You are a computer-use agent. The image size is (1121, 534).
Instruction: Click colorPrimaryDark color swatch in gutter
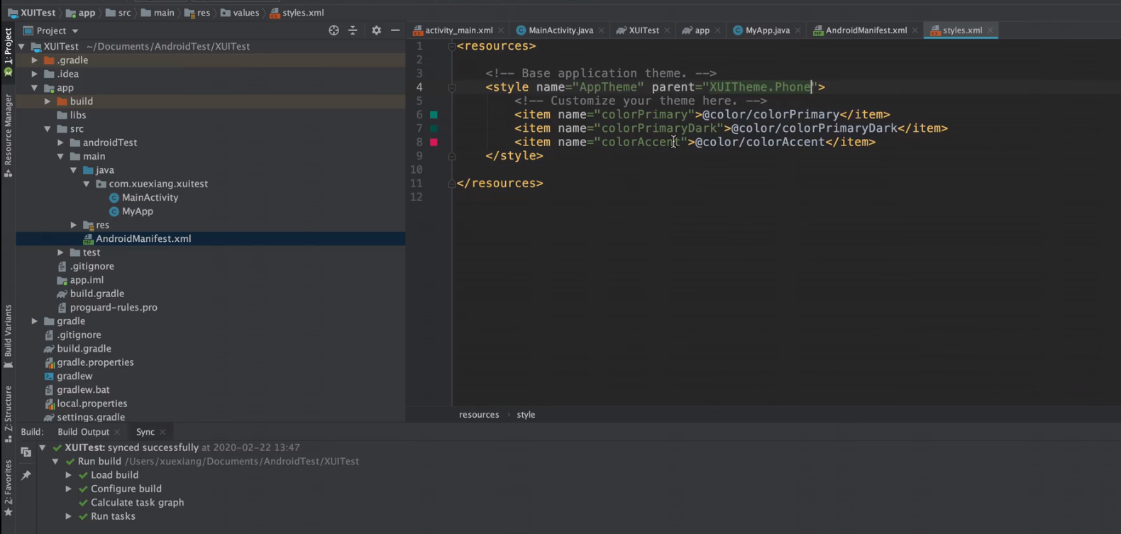tap(434, 128)
